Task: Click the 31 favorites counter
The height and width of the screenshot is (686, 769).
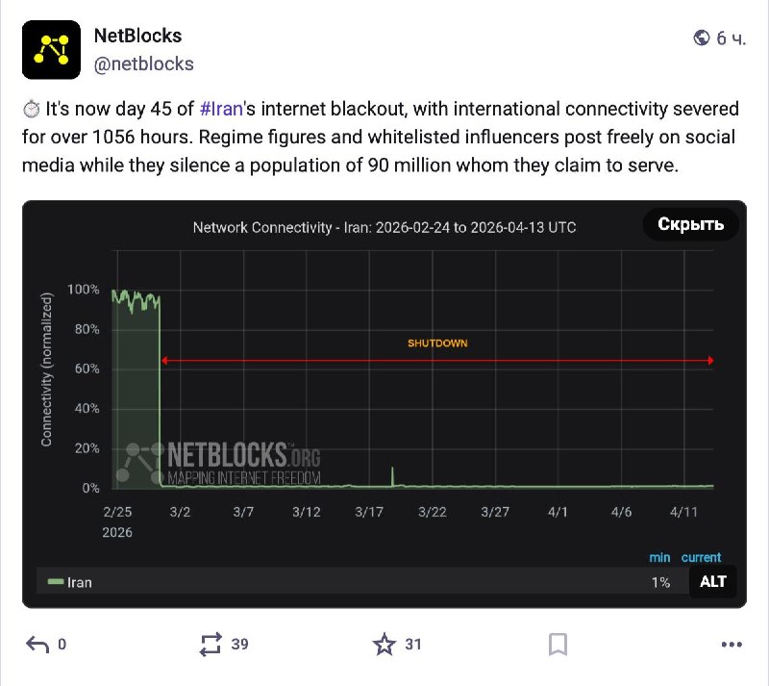Action: (x=413, y=645)
